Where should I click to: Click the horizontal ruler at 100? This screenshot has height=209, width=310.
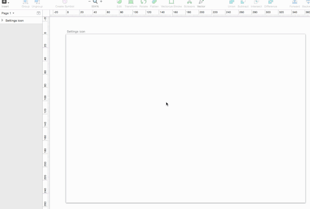(x=135, y=12)
